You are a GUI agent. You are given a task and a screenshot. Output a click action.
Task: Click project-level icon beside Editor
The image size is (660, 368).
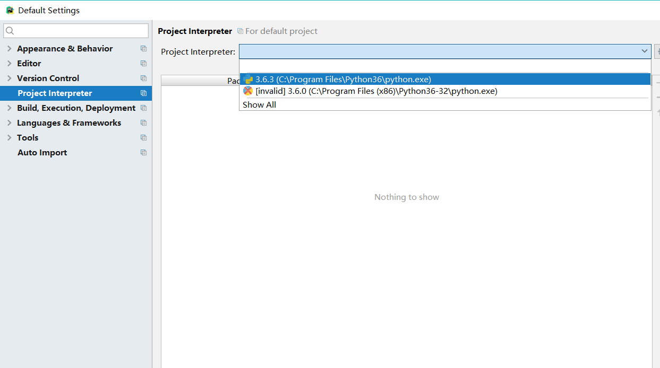tap(143, 63)
